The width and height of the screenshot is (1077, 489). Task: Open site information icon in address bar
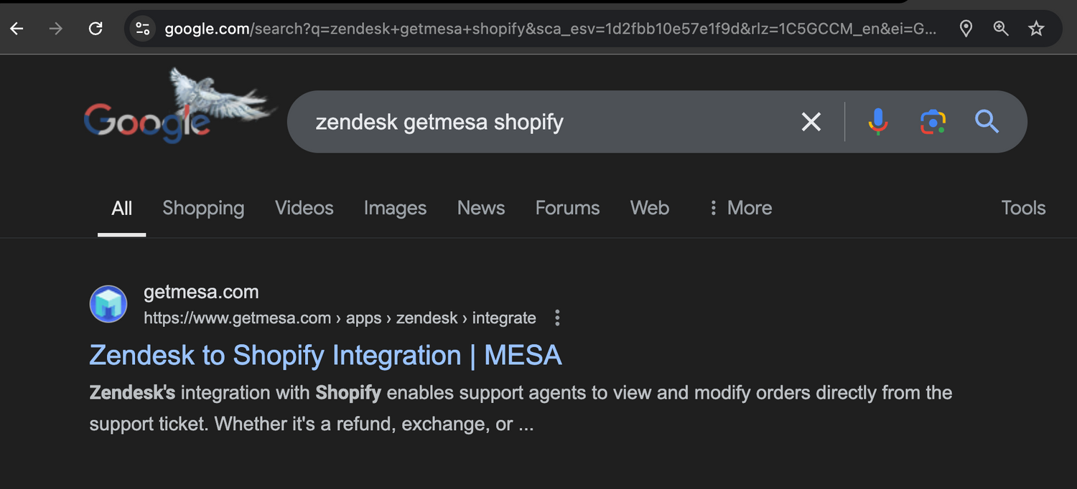(143, 29)
